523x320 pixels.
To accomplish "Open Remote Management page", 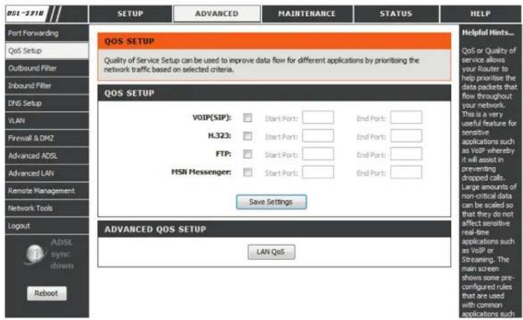I will 47,191.
